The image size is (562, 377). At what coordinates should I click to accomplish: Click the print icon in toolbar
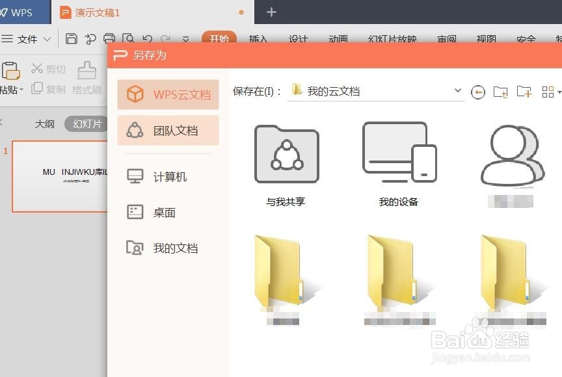click(109, 38)
